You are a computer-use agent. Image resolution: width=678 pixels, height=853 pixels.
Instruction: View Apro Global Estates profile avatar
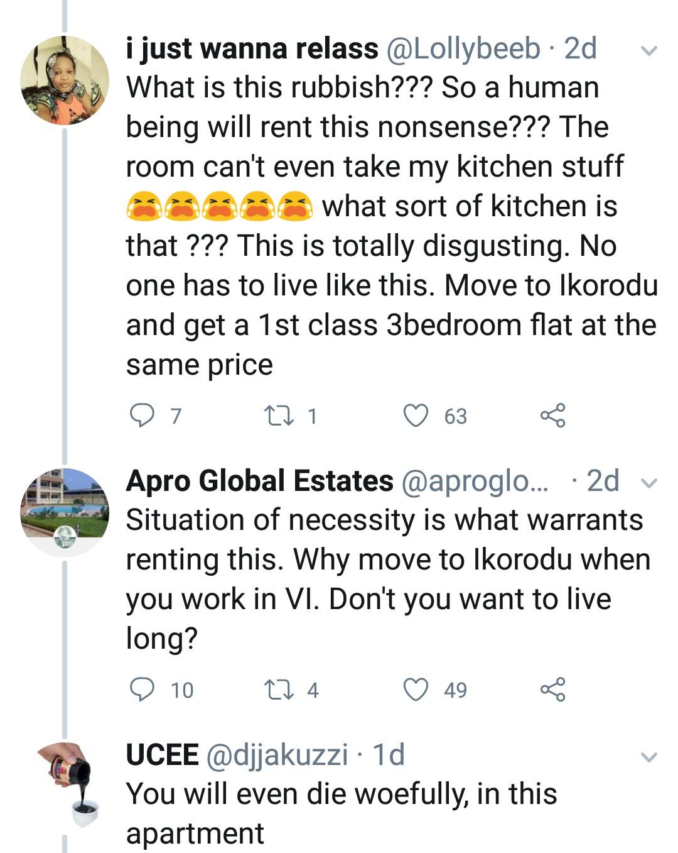65,512
